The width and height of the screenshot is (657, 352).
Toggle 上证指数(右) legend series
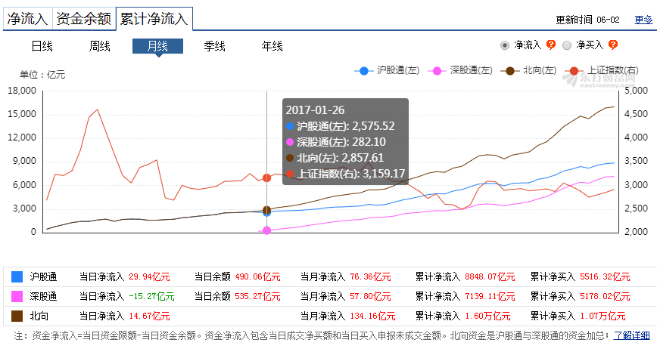(x=602, y=71)
